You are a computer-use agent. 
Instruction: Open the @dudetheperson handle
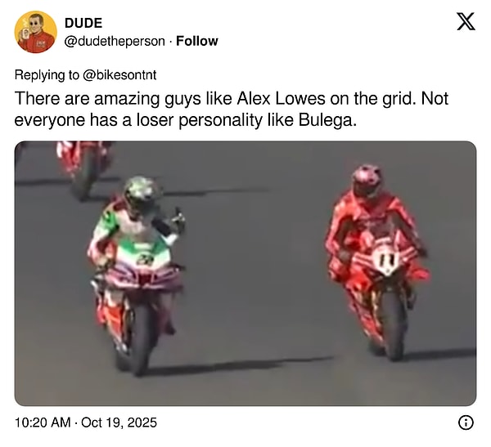click(x=115, y=41)
